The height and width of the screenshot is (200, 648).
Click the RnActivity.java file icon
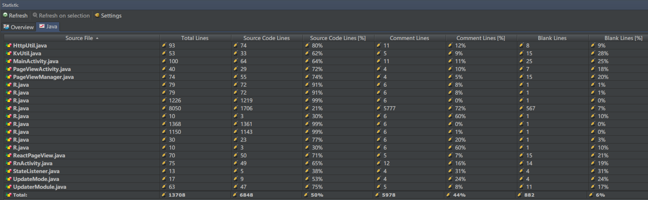coord(9,163)
